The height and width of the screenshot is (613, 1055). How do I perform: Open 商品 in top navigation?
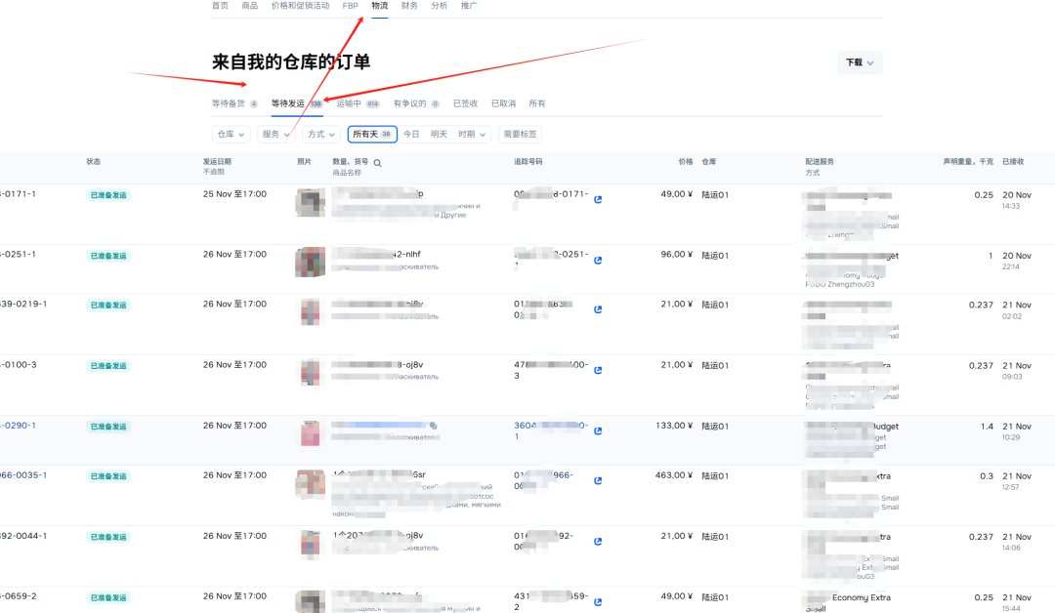(250, 6)
